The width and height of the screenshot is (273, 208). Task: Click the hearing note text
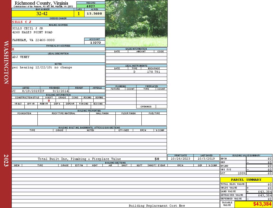[42, 67]
